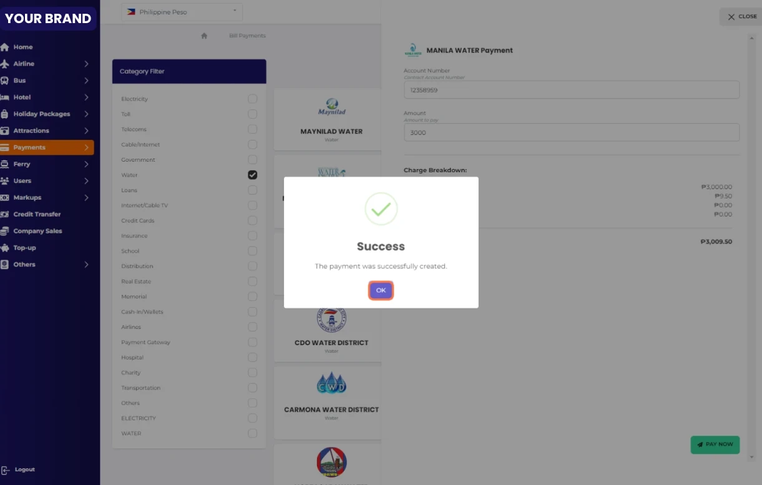Expand the Holiday Packages submenu arrow
Image resolution: width=762 pixels, height=485 pixels.
pos(86,114)
